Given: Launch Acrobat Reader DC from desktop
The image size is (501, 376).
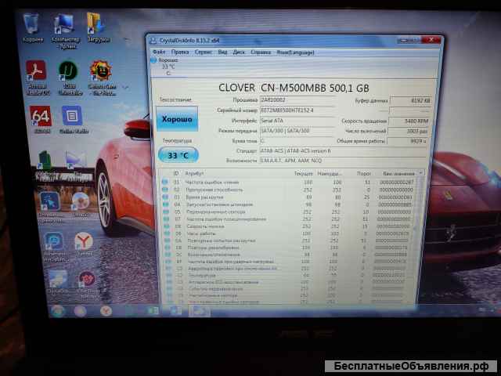Looking at the screenshot, I should pyautogui.click(x=36, y=74).
